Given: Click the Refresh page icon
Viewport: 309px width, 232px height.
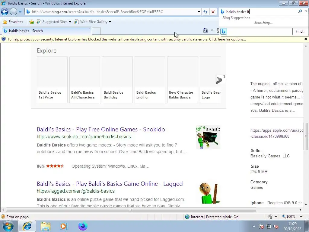Looking at the screenshot, I should [x=205, y=12].
